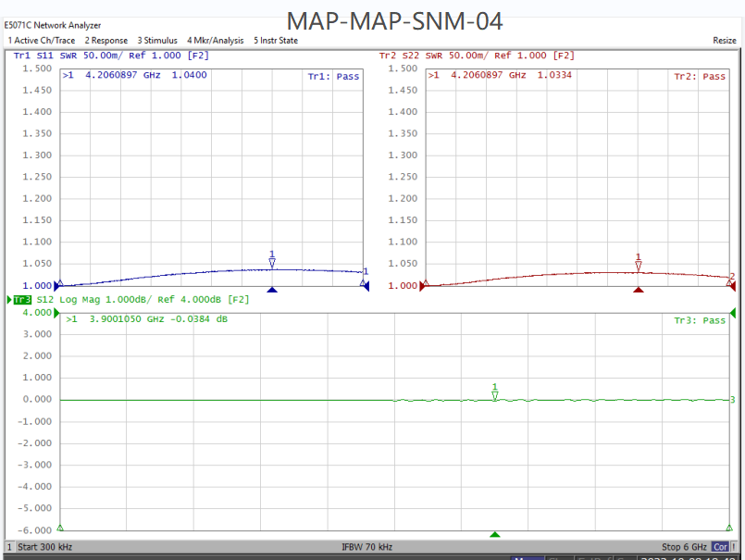The width and height of the screenshot is (745, 560).
Task: Click the Cor correction status indicator
Action: pos(720,547)
